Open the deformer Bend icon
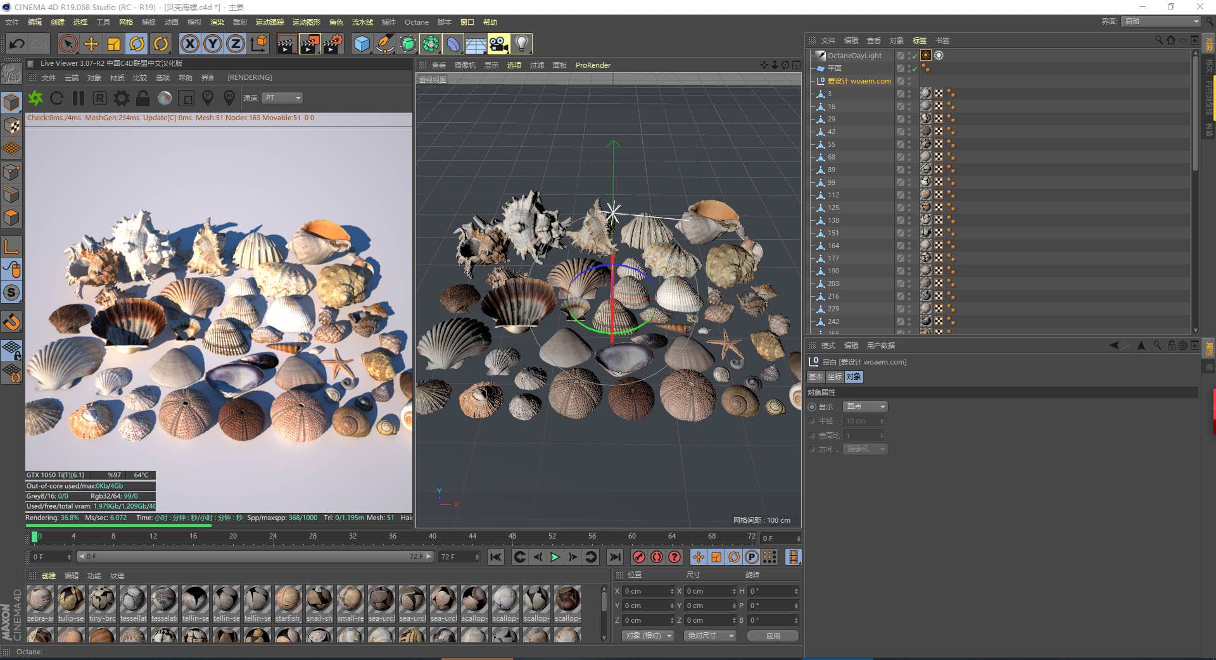1216x660 pixels. pyautogui.click(x=453, y=44)
